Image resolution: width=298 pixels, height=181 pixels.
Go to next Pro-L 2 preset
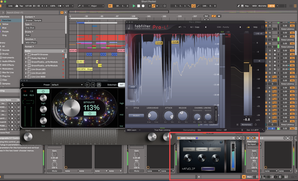point(240,27)
